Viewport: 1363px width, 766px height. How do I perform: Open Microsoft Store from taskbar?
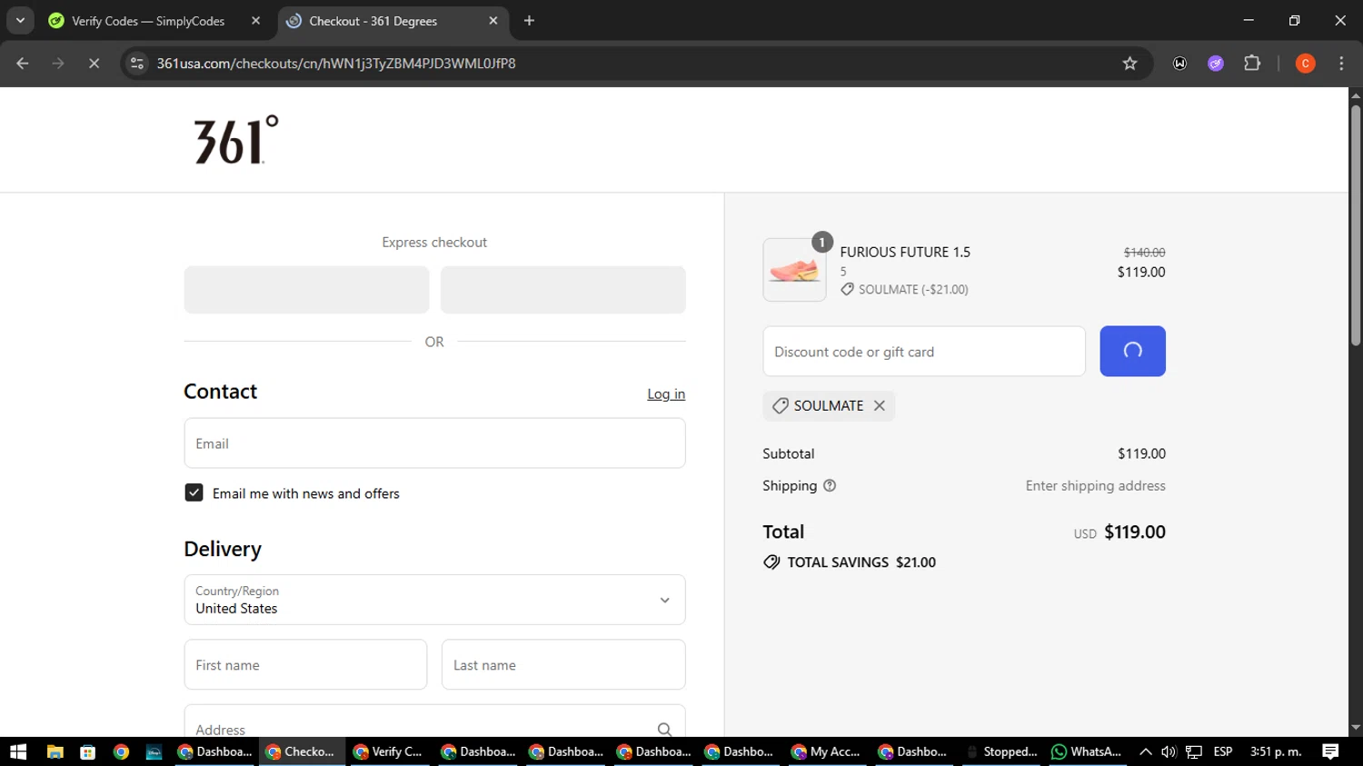pos(88,751)
